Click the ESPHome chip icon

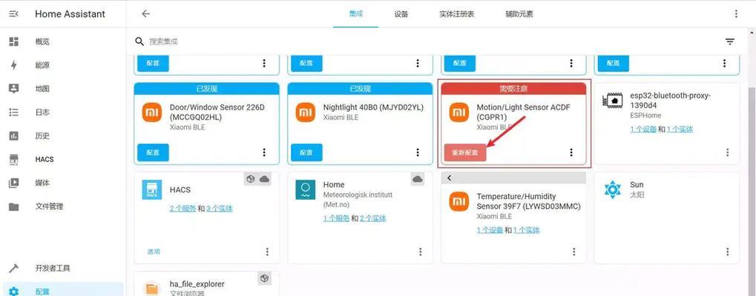pyautogui.click(x=612, y=101)
